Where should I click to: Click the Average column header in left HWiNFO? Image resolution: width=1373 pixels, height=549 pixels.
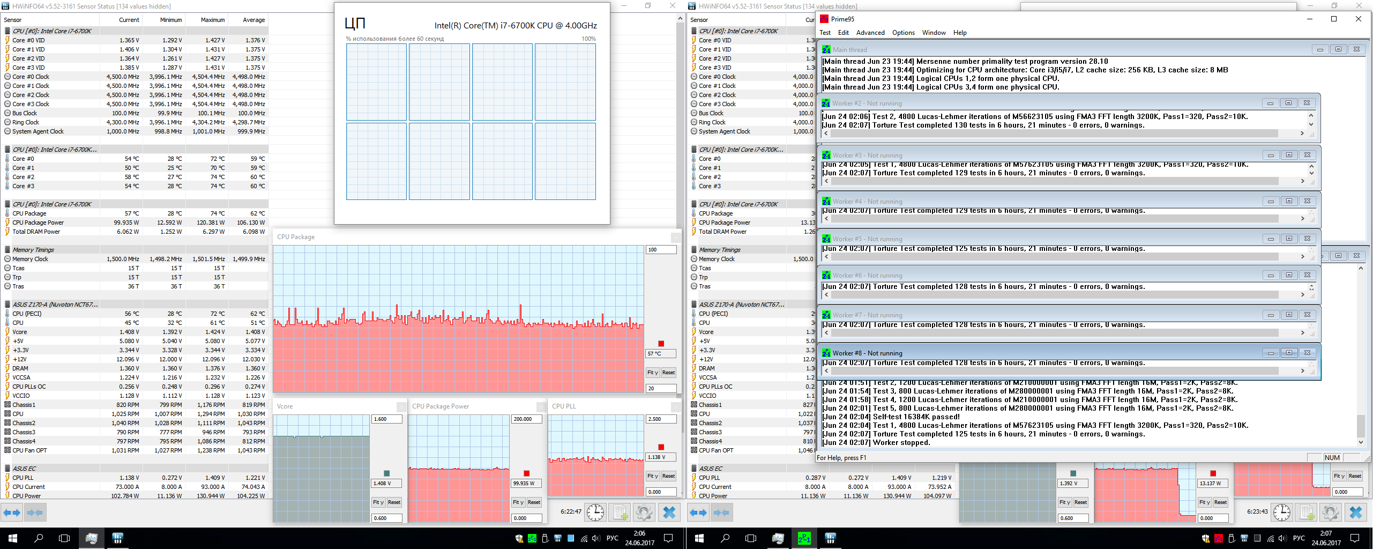(x=253, y=20)
